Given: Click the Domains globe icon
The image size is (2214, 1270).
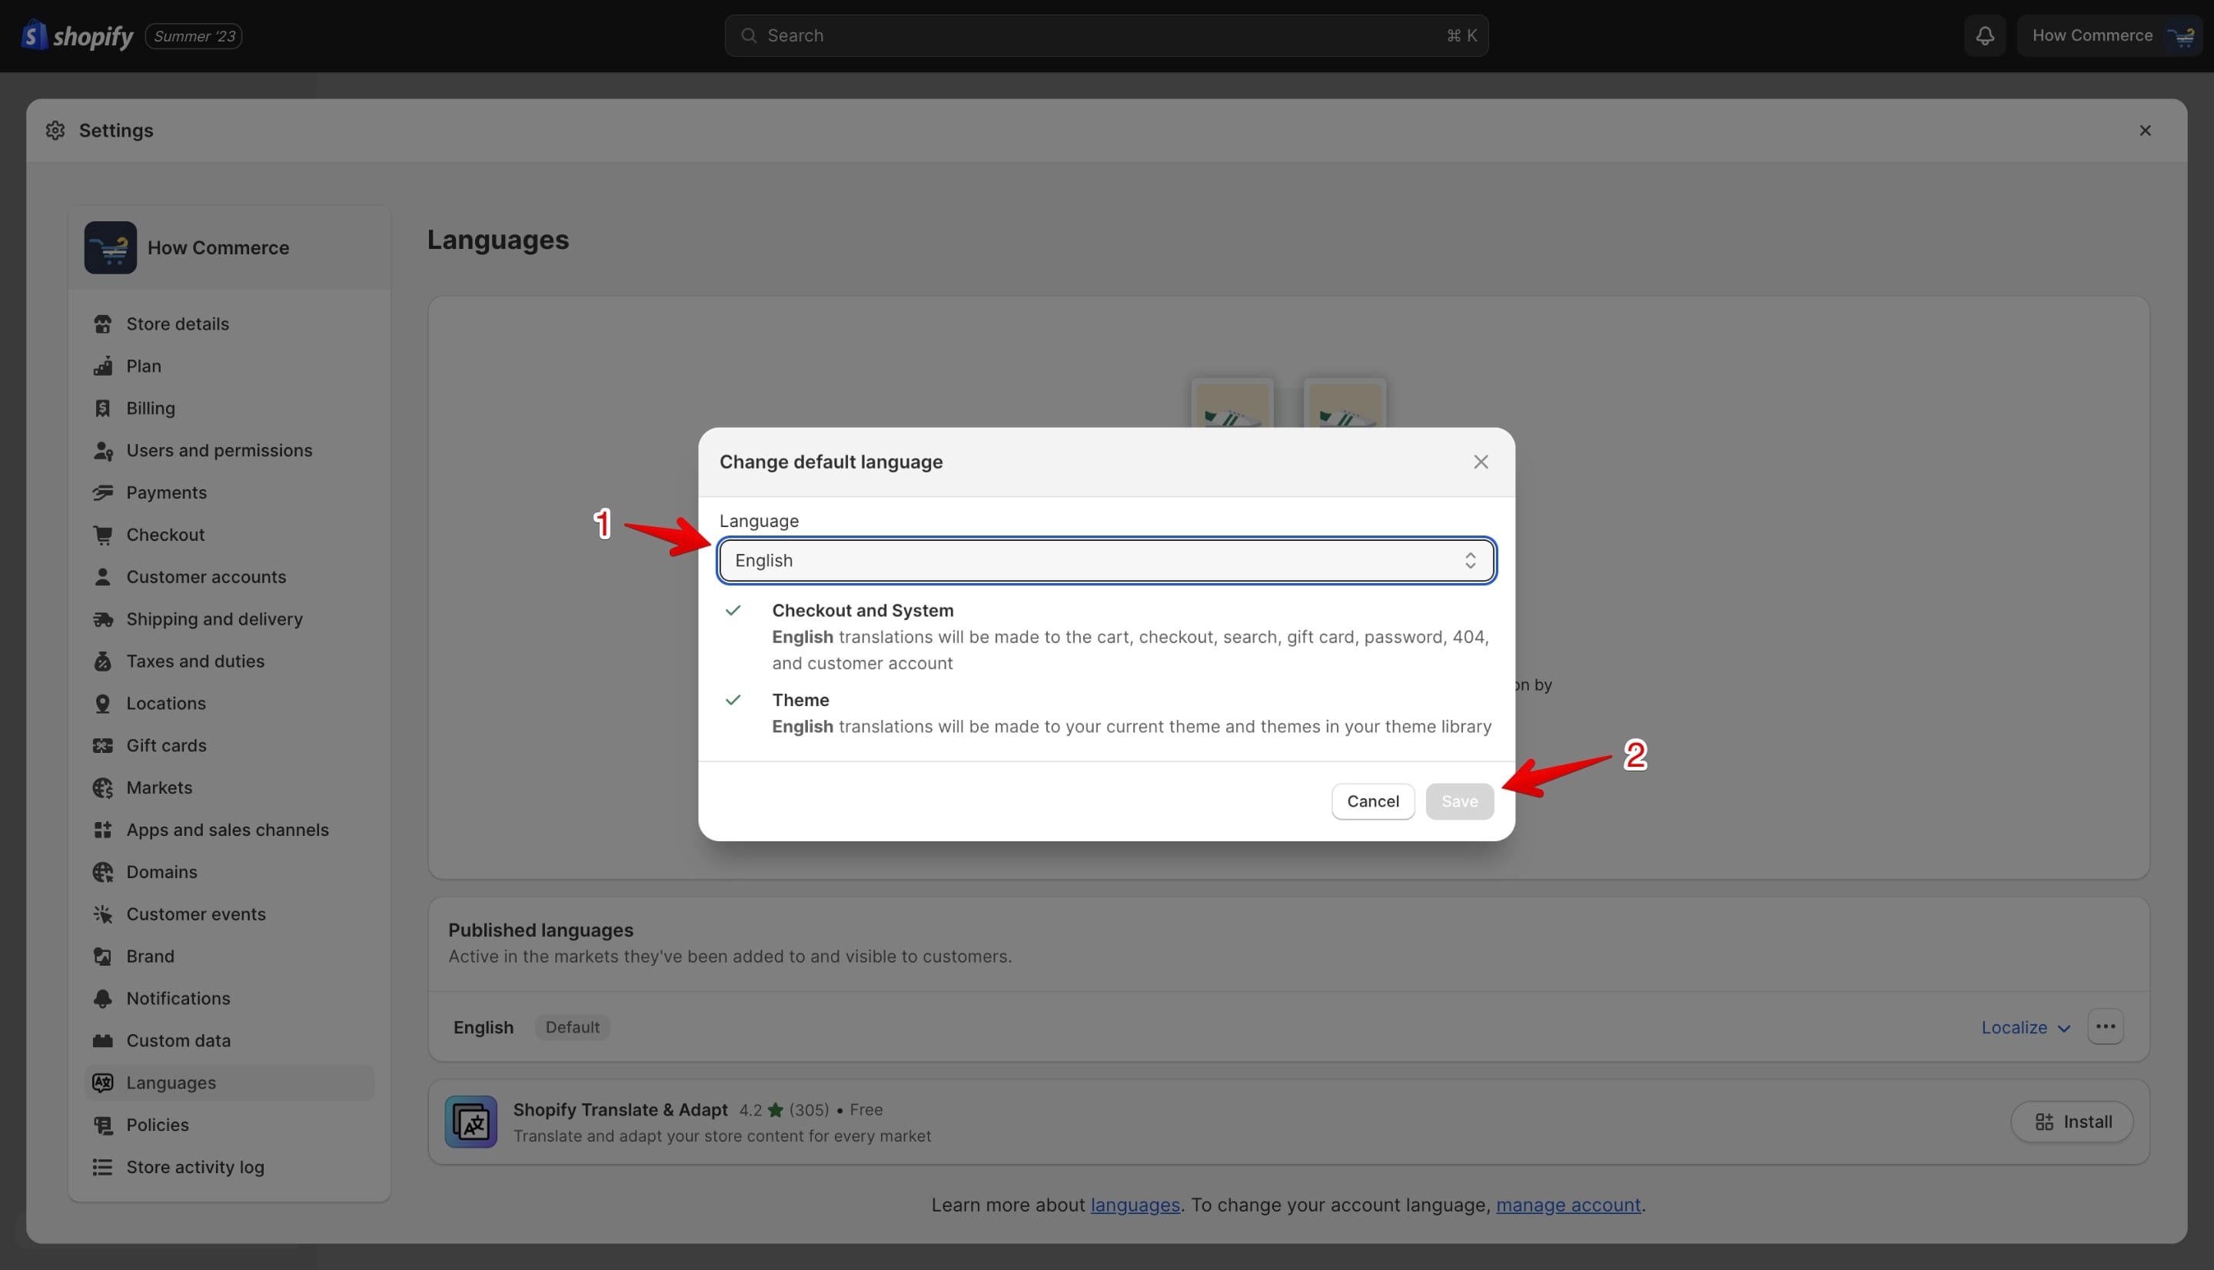Looking at the screenshot, I should (103, 871).
